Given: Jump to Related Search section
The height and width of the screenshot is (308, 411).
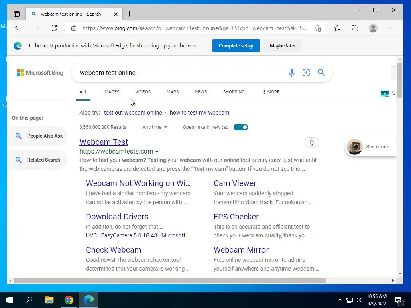Looking at the screenshot, I should (37, 160).
